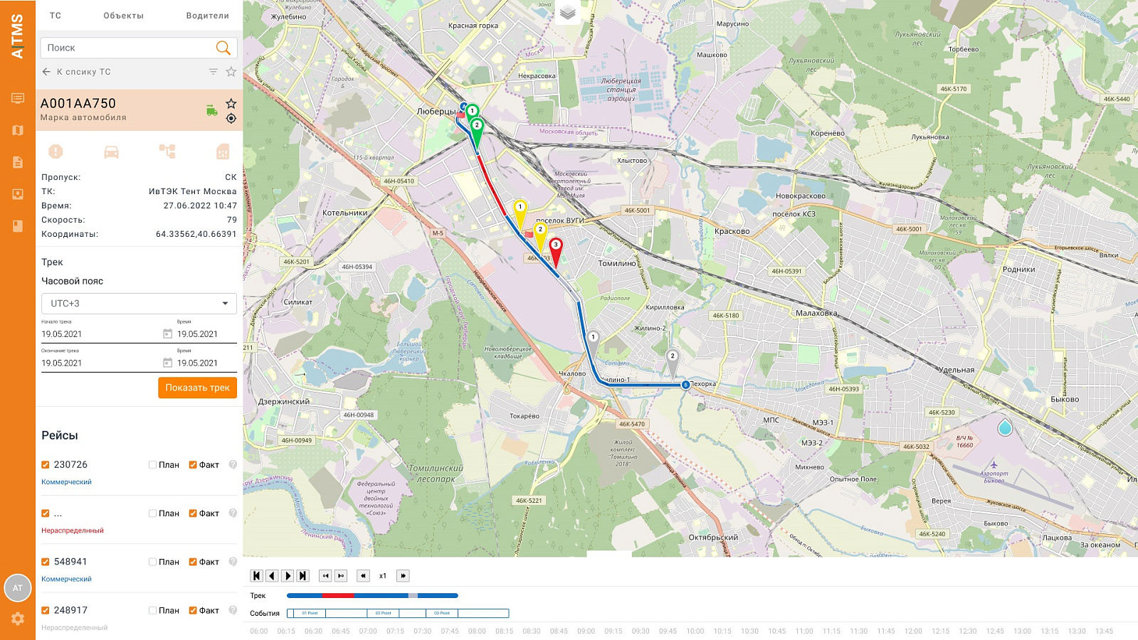Image resolution: width=1138 pixels, height=640 pixels.
Task: Open the SIM card tab icon
Action: tap(223, 151)
